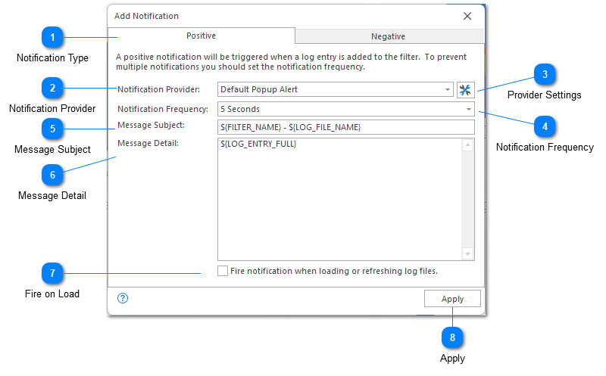Open the Notification Frequency dropdown

click(346, 109)
